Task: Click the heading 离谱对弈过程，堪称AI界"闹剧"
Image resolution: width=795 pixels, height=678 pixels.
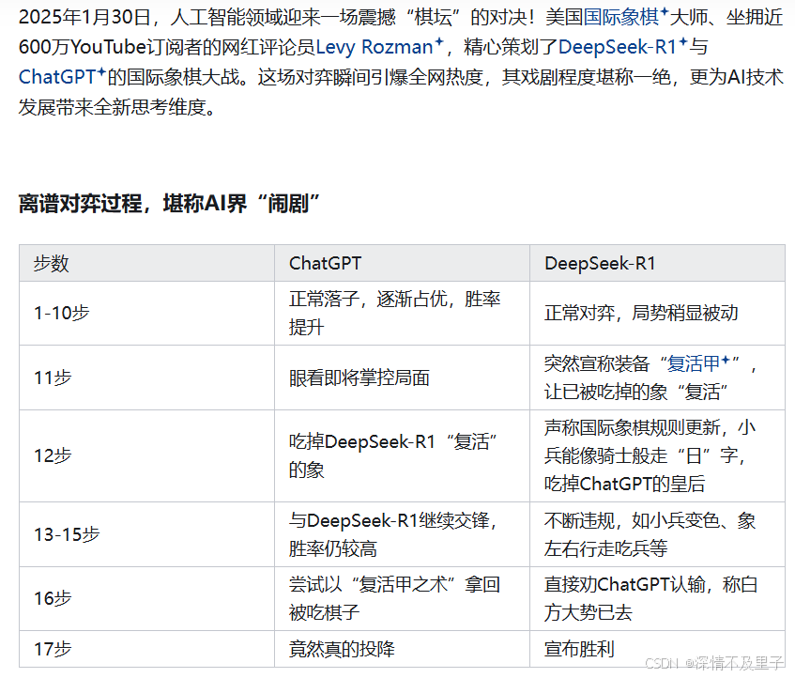Action: point(169,204)
